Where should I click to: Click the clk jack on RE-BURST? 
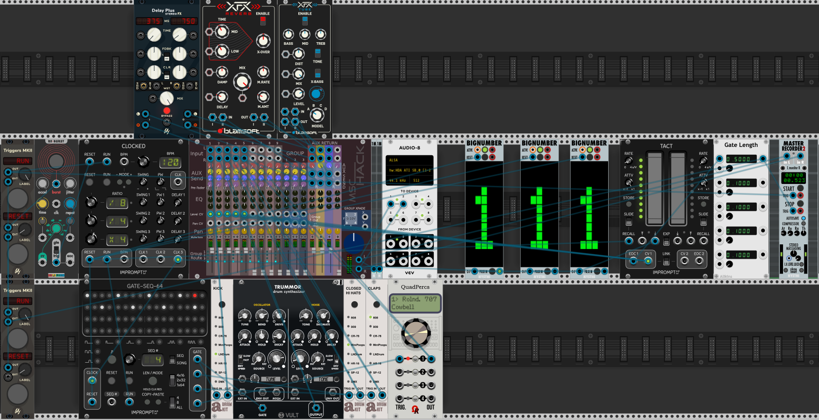click(56, 204)
